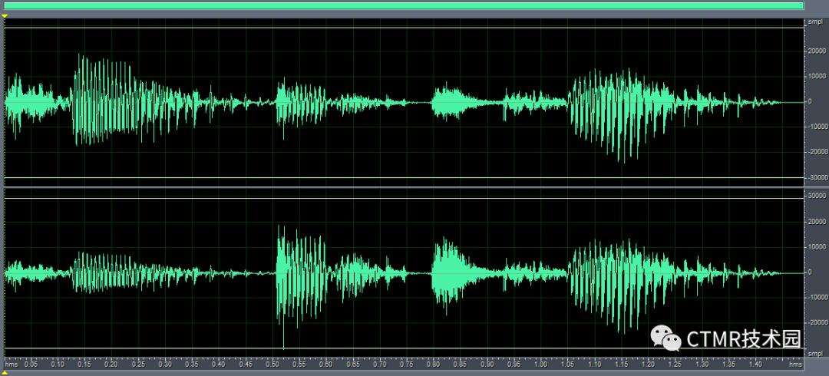The height and width of the screenshot is (376, 829).
Task: Click the 1.20 mark on the time ruler
Action: click(648, 365)
